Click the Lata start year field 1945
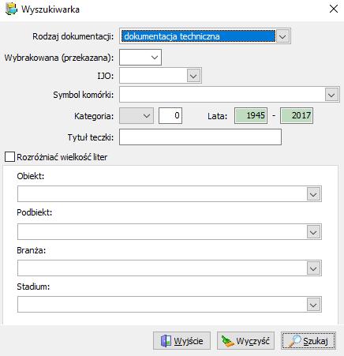The height and width of the screenshot is (356, 344). (x=251, y=115)
